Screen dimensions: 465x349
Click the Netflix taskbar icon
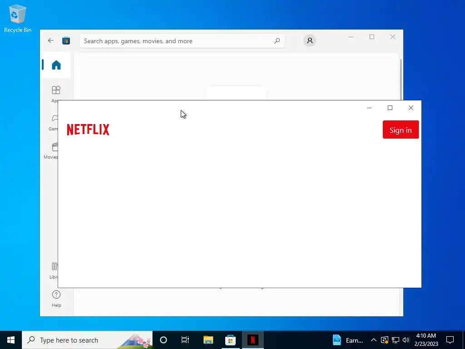(x=253, y=340)
